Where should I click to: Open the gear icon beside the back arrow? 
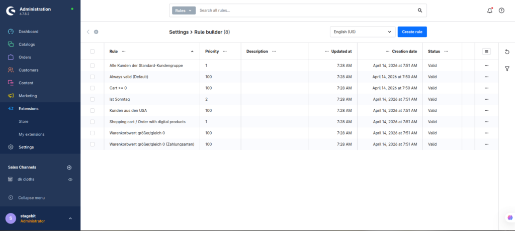click(96, 32)
